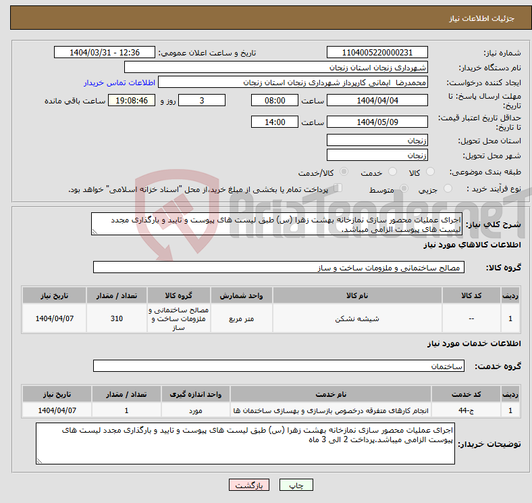
Task: Click the goods cell شیشه نشکن
Action: tap(357, 318)
